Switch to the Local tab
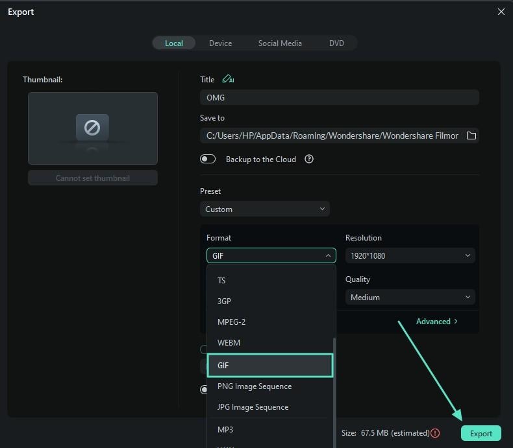 point(174,43)
